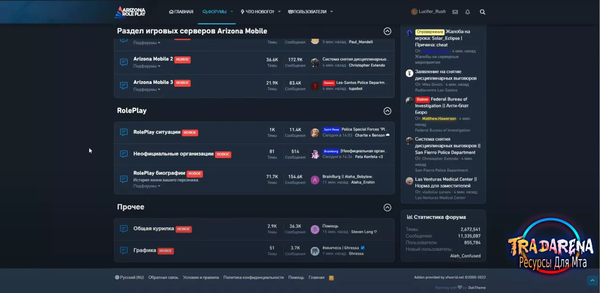
Task: Click the forum icon beside Графика
Action: [x=124, y=251]
